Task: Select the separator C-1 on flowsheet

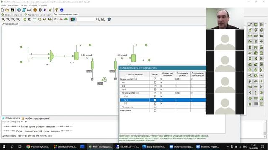Action: [x=76, y=56]
